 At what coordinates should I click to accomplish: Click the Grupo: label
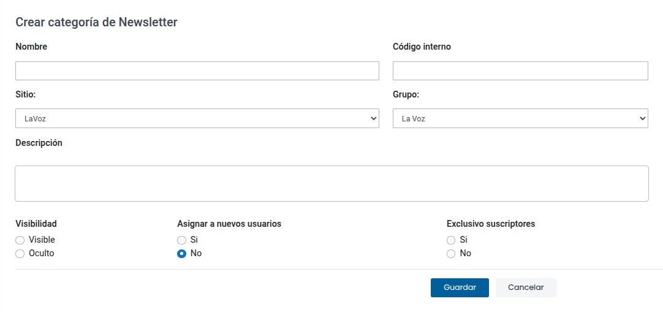tap(406, 95)
